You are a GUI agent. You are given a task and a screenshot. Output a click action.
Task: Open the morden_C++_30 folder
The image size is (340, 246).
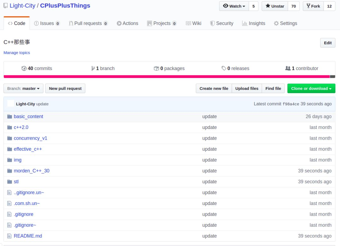[32, 171]
